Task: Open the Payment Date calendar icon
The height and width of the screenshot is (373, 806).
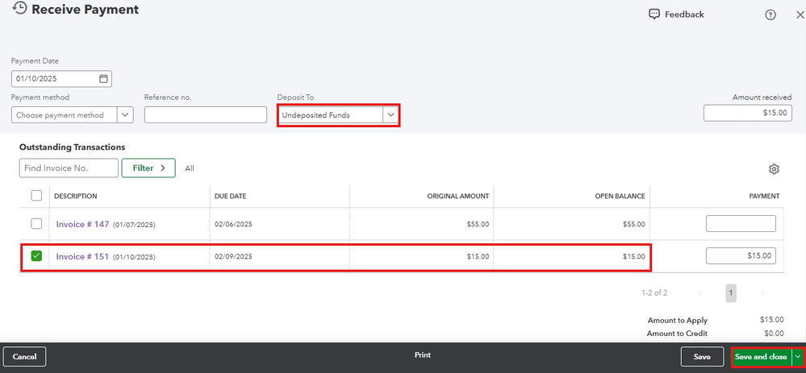Action: 103,78
